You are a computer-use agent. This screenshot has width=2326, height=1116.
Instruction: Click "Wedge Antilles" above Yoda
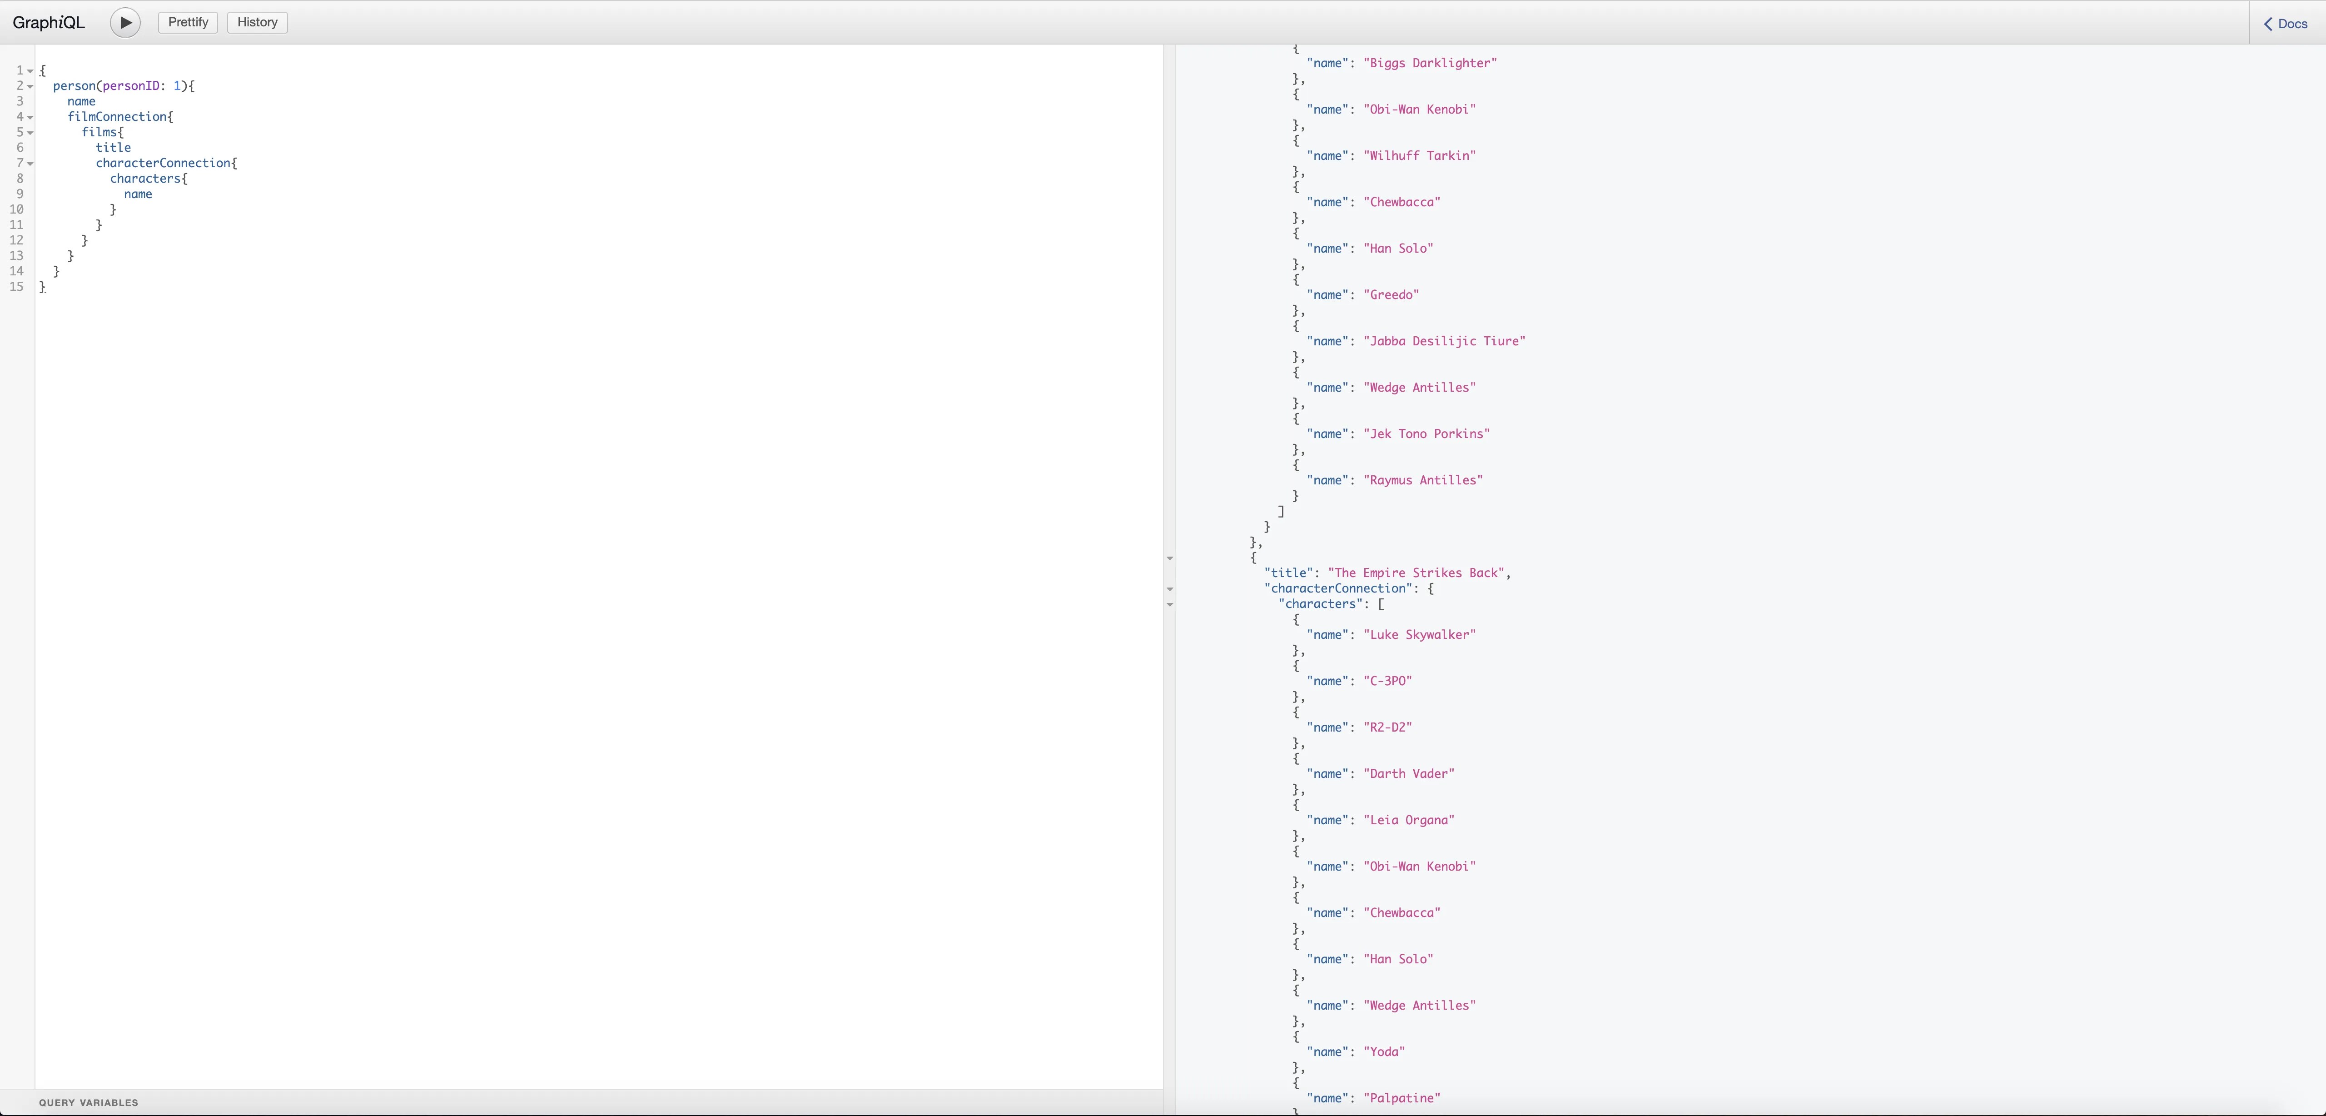click(1419, 1005)
